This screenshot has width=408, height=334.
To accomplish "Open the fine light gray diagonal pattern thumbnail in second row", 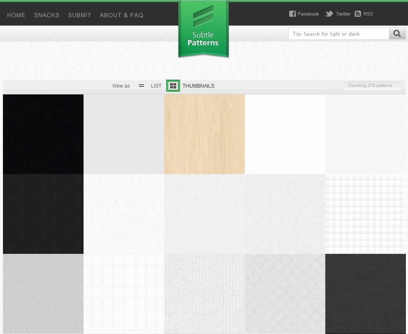I will [x=285, y=214].
